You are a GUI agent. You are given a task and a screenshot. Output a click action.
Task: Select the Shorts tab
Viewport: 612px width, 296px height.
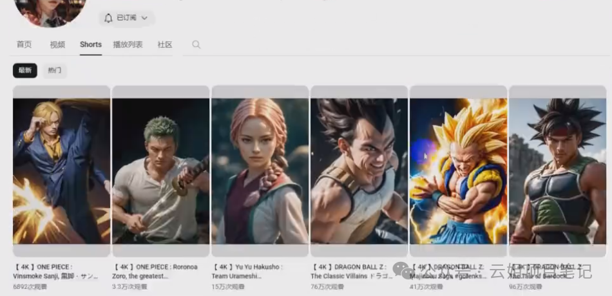coord(91,44)
